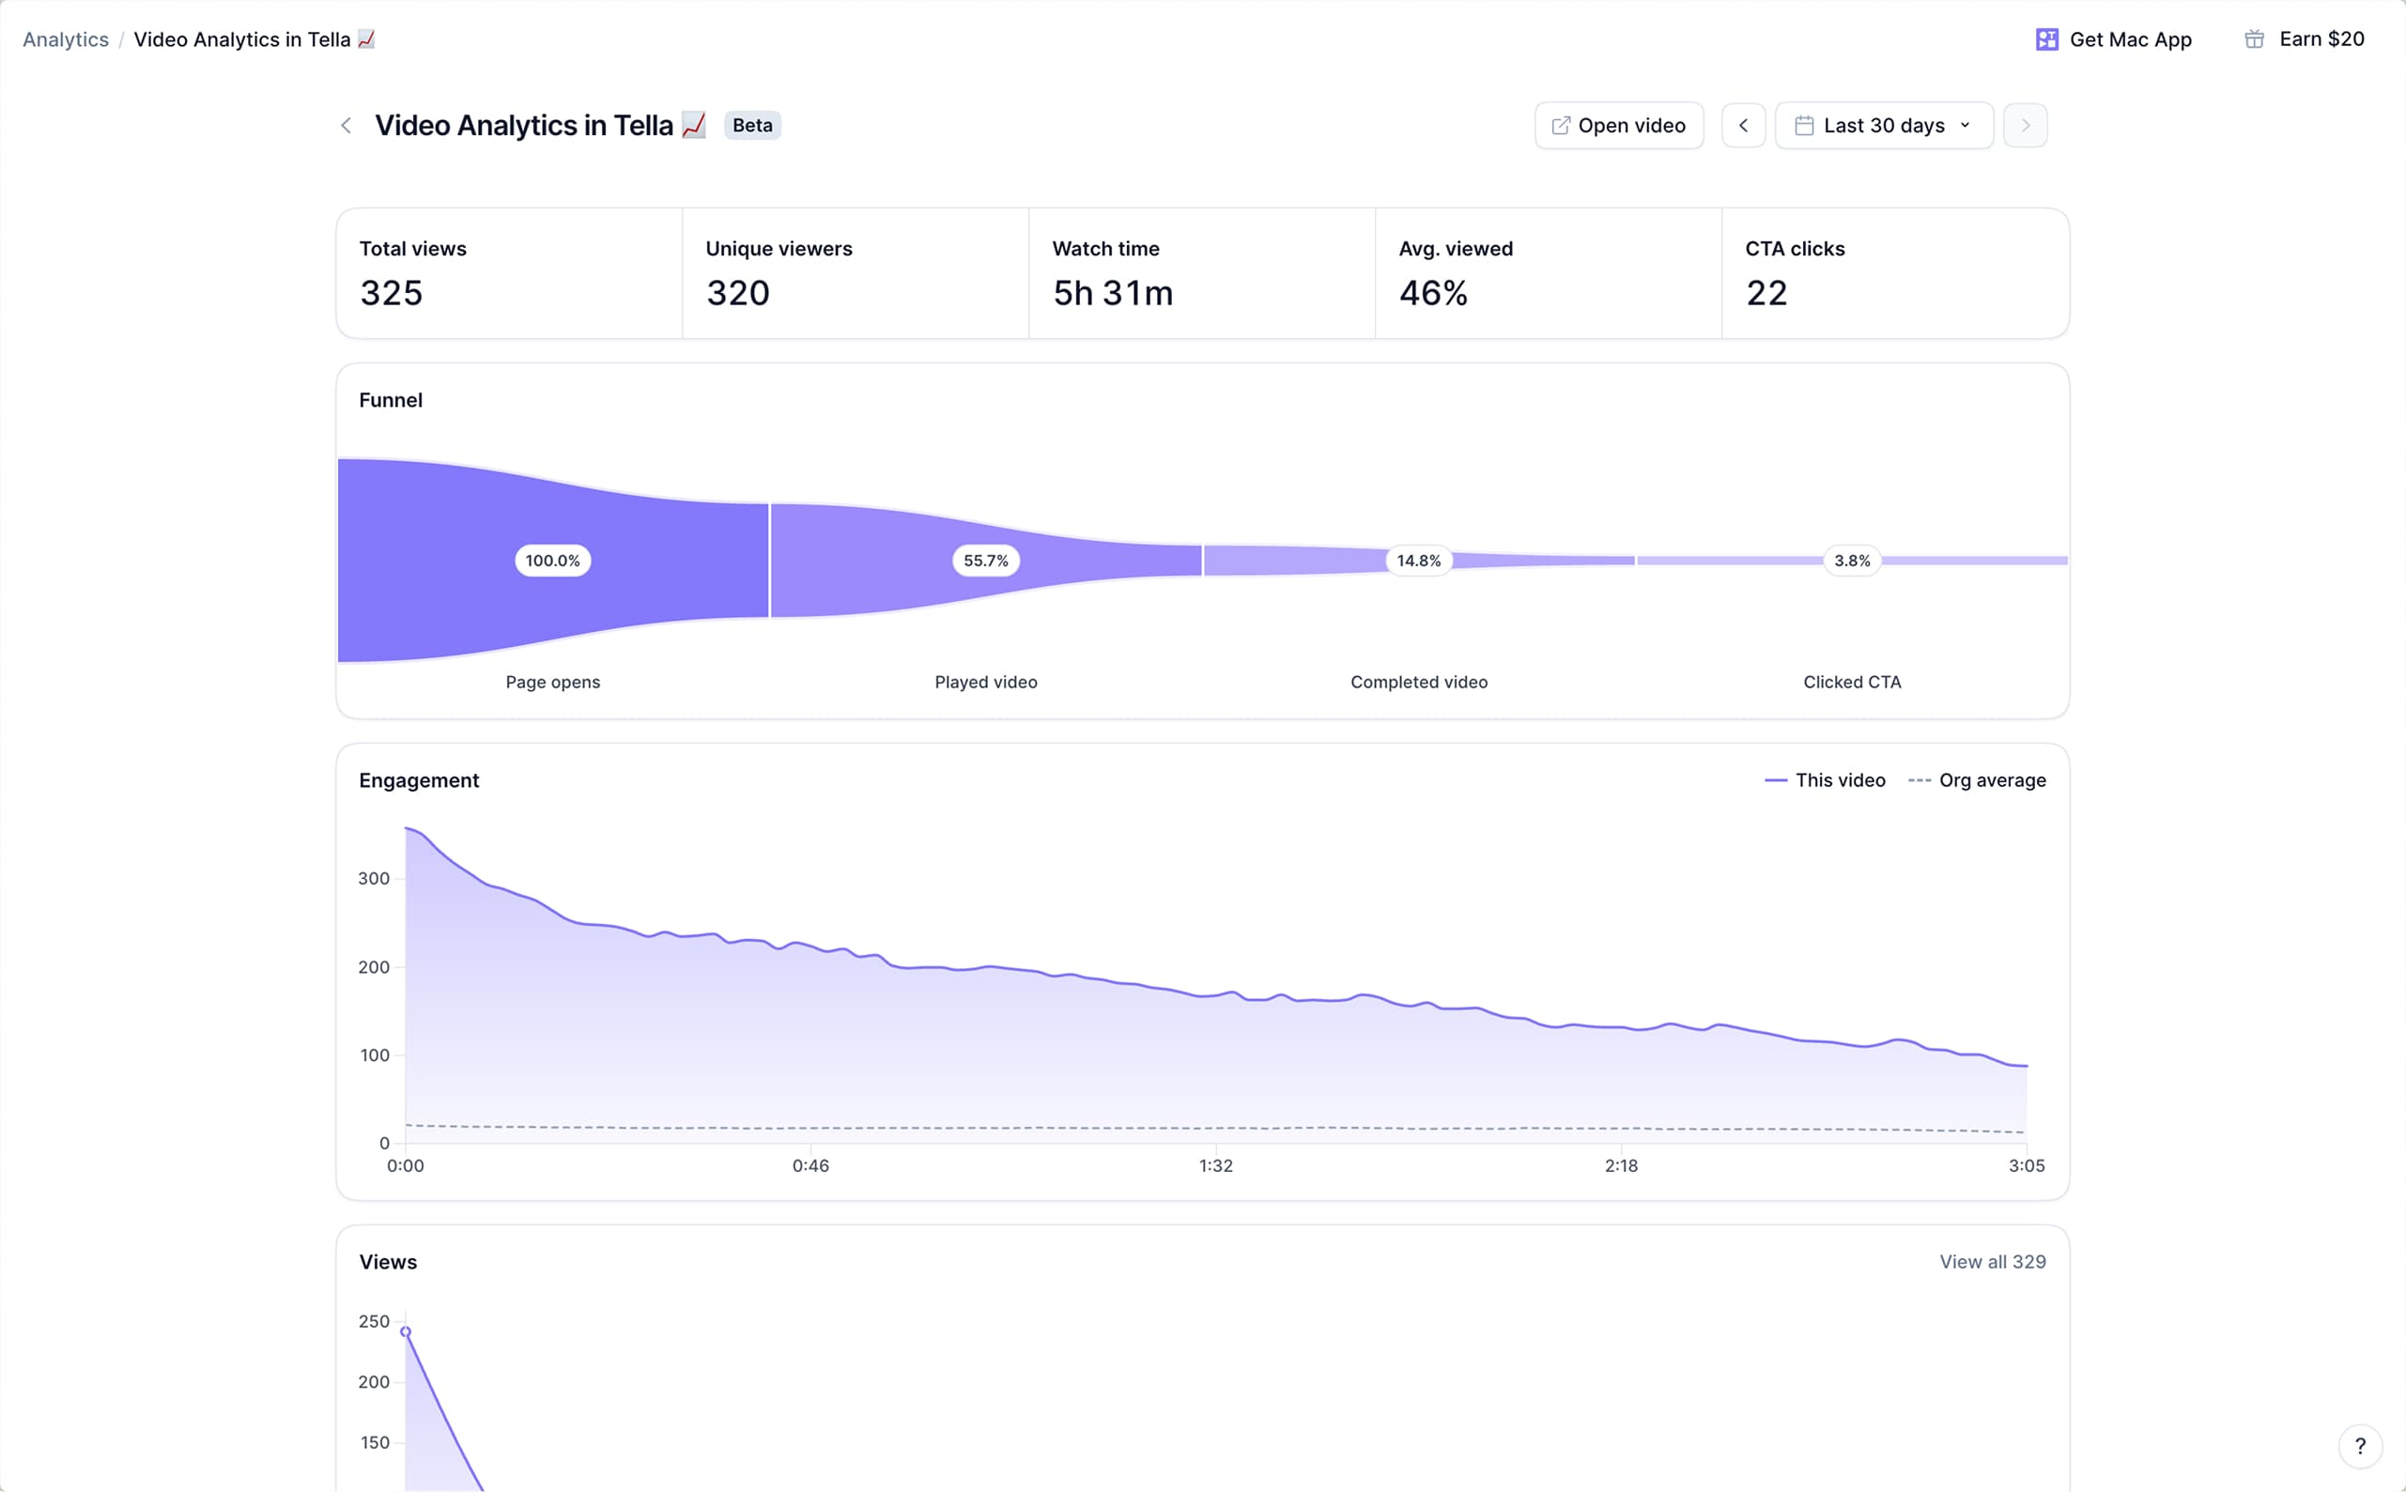This screenshot has height=1492, width=2406.
Task: Click the next date range arrow
Action: pos(2024,125)
